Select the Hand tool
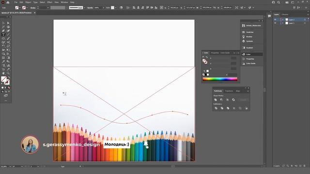 3,73
